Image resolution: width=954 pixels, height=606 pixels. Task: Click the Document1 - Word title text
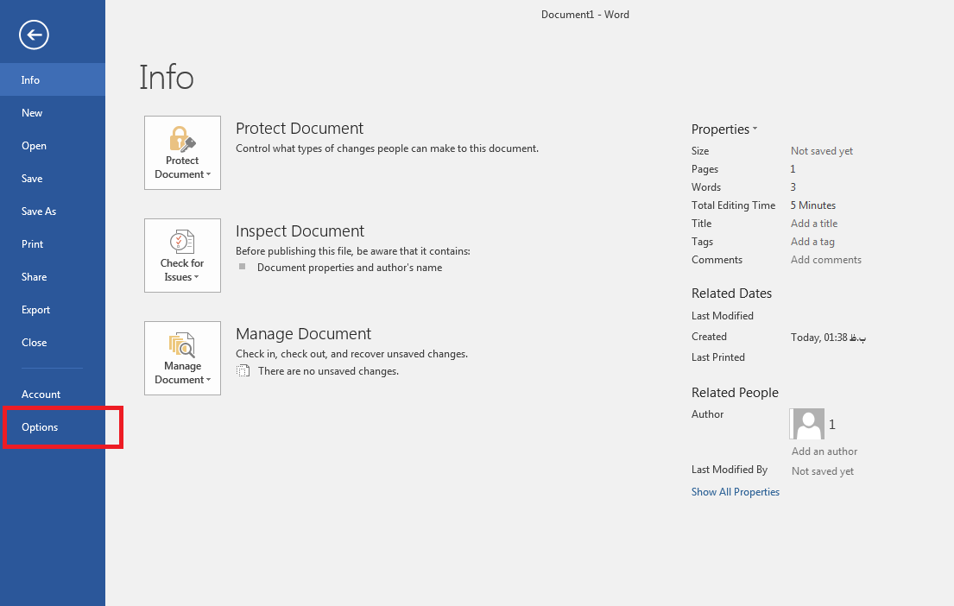(x=585, y=15)
